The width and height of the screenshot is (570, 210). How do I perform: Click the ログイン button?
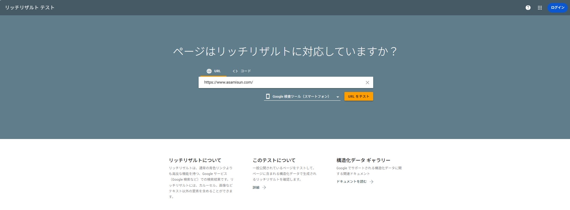pos(558,8)
